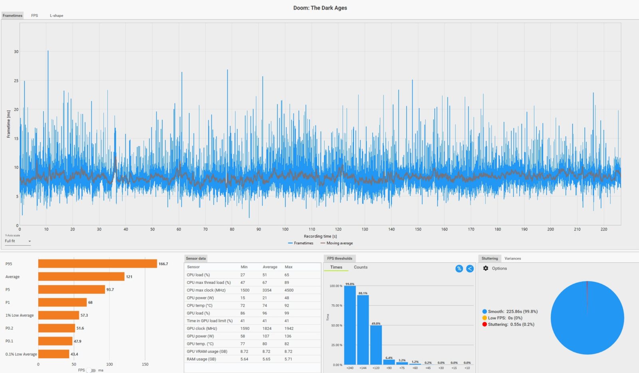Click the blue Frametimes legend marker

click(290, 243)
